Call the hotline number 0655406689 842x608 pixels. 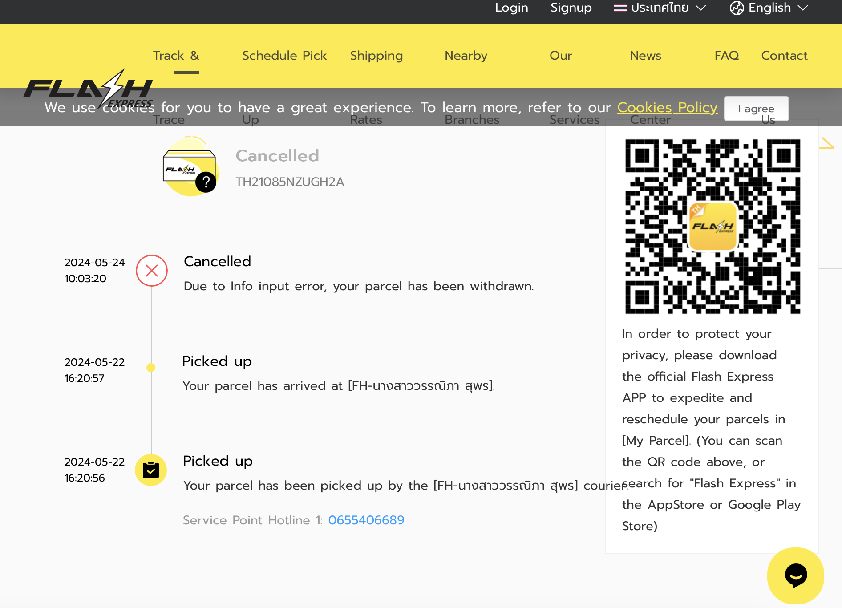[366, 520]
